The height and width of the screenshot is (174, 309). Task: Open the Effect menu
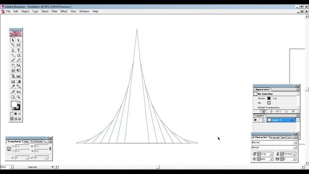tap(64, 12)
